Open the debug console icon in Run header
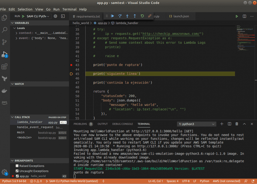 pos(63,16)
